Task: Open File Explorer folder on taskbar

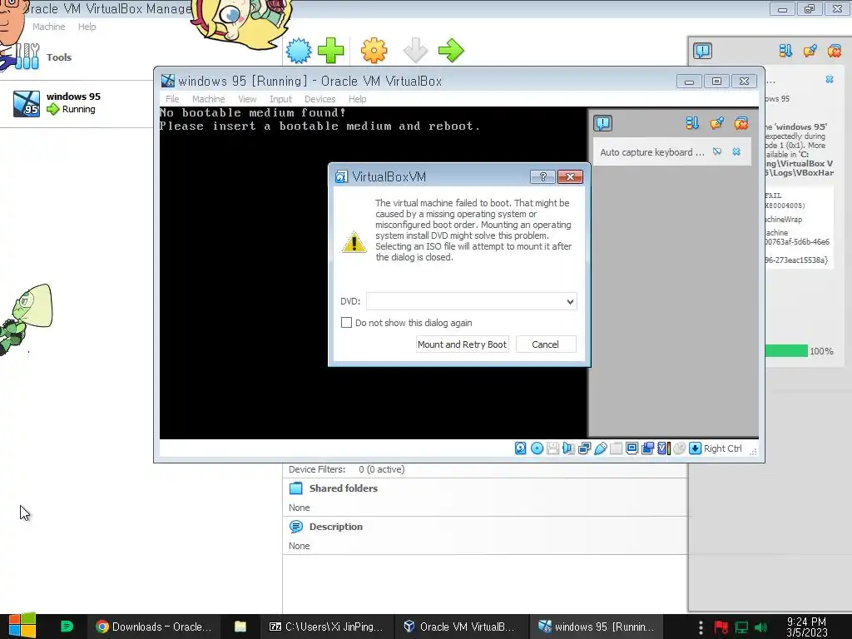Action: pyautogui.click(x=240, y=627)
